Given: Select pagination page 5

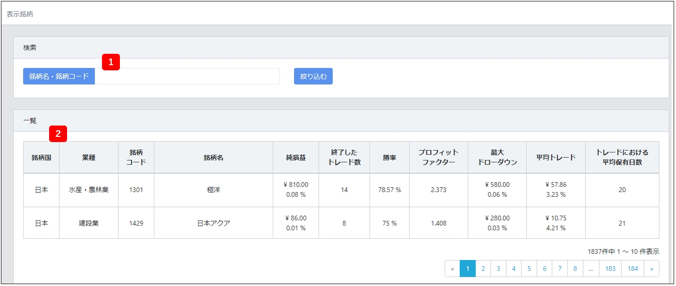Looking at the screenshot, I should click(529, 269).
